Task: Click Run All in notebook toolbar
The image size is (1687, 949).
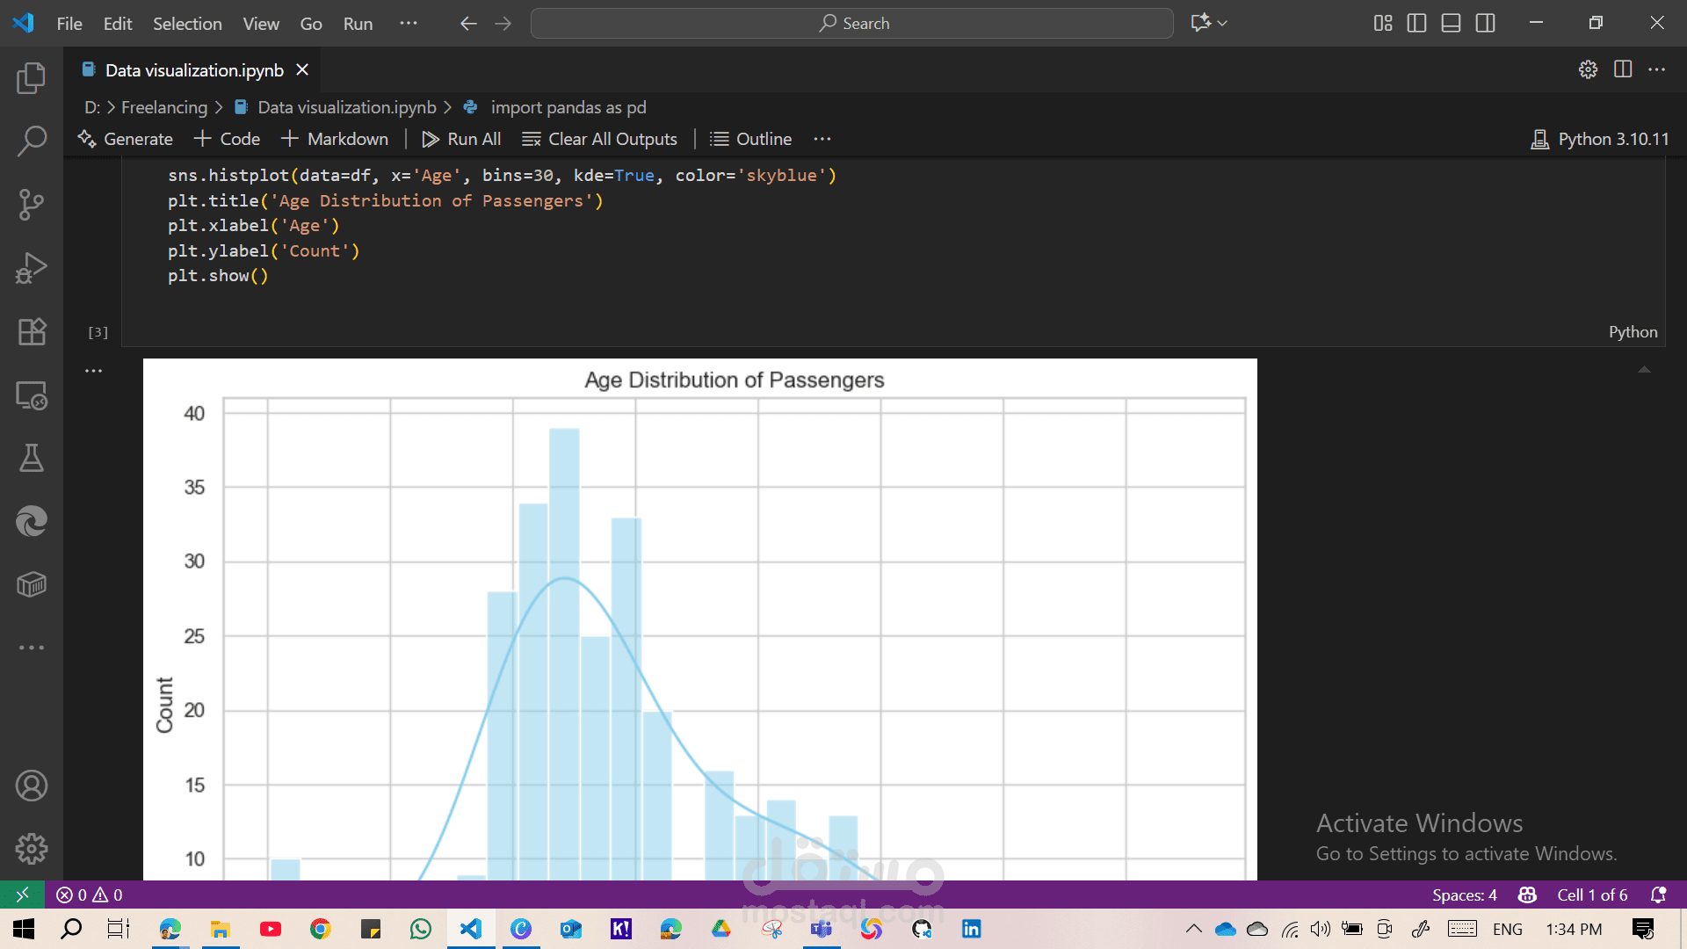Action: 461,139
